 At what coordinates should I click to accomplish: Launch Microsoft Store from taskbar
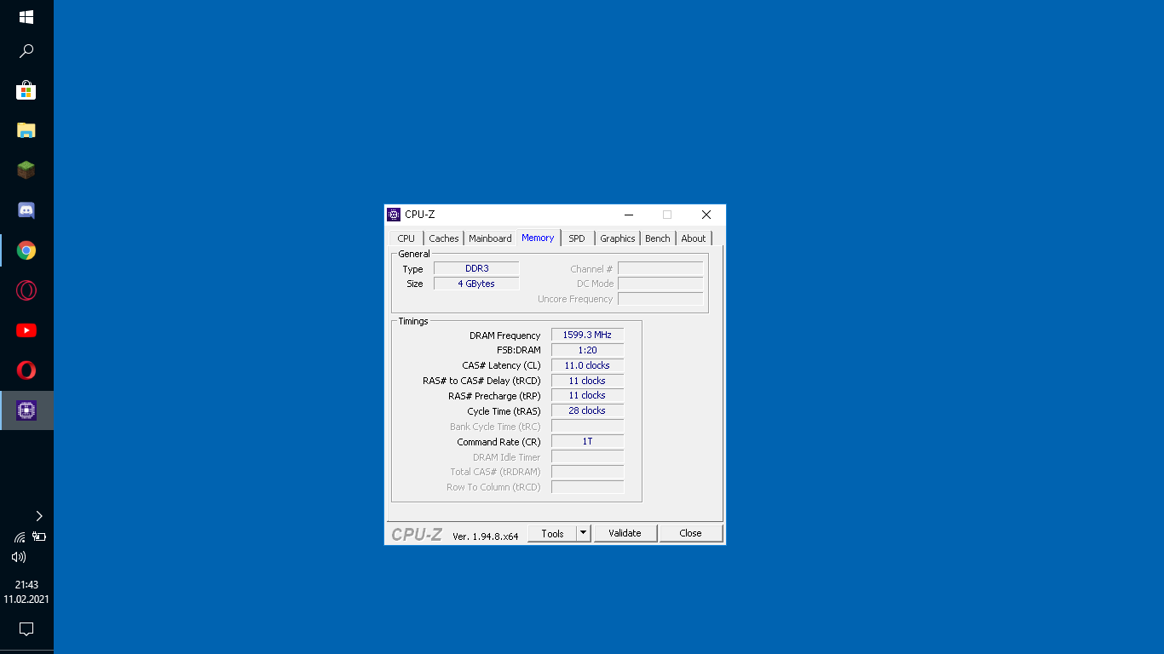26,91
